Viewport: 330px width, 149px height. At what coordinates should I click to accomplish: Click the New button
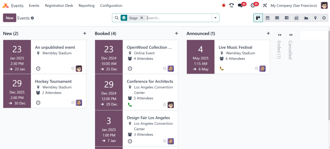tap(10, 18)
